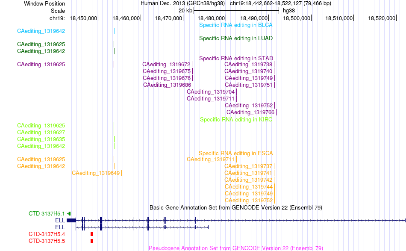The height and width of the screenshot is (251, 406).
Task: Open the Specific RNA editing in BLCA track title
Action: coord(235,25)
